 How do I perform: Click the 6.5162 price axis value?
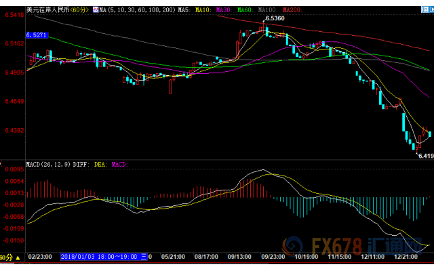click(x=14, y=43)
